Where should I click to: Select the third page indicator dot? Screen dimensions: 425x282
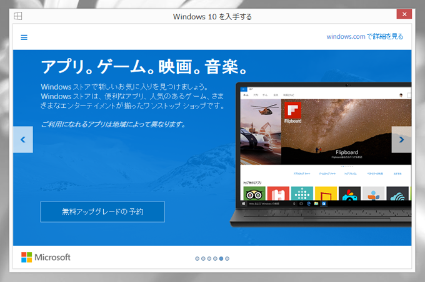[x=209, y=259]
